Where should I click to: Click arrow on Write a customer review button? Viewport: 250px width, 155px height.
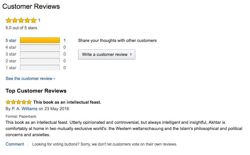tap(131, 55)
